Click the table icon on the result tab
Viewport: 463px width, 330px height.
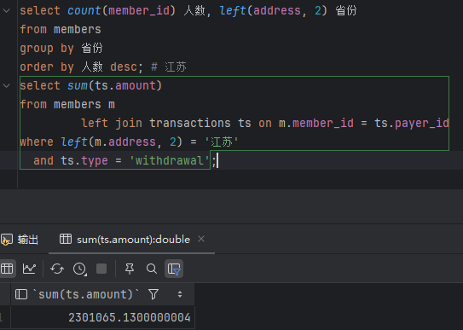point(66,239)
